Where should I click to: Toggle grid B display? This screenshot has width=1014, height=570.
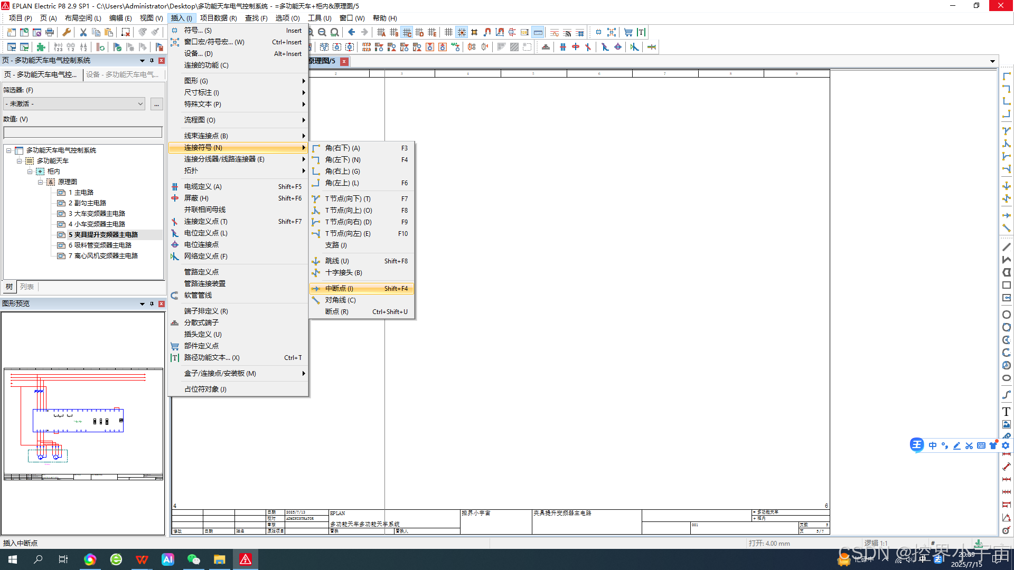(x=394, y=32)
